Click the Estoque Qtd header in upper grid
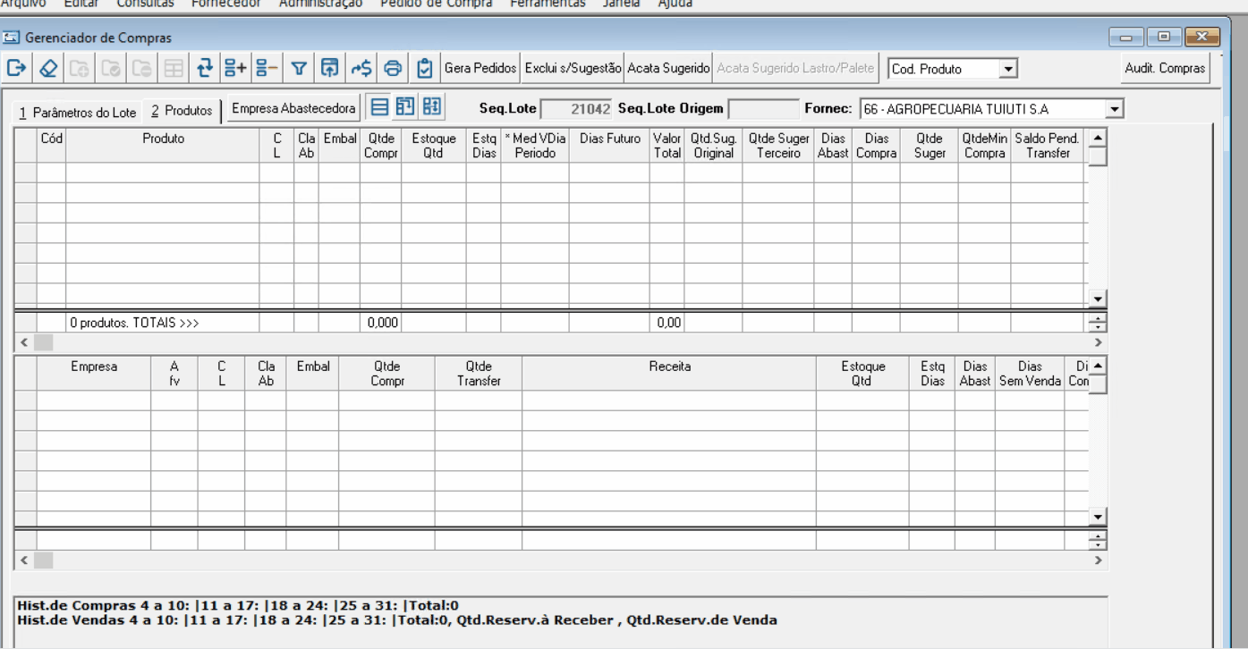Viewport: 1248px width, 649px height. point(433,146)
